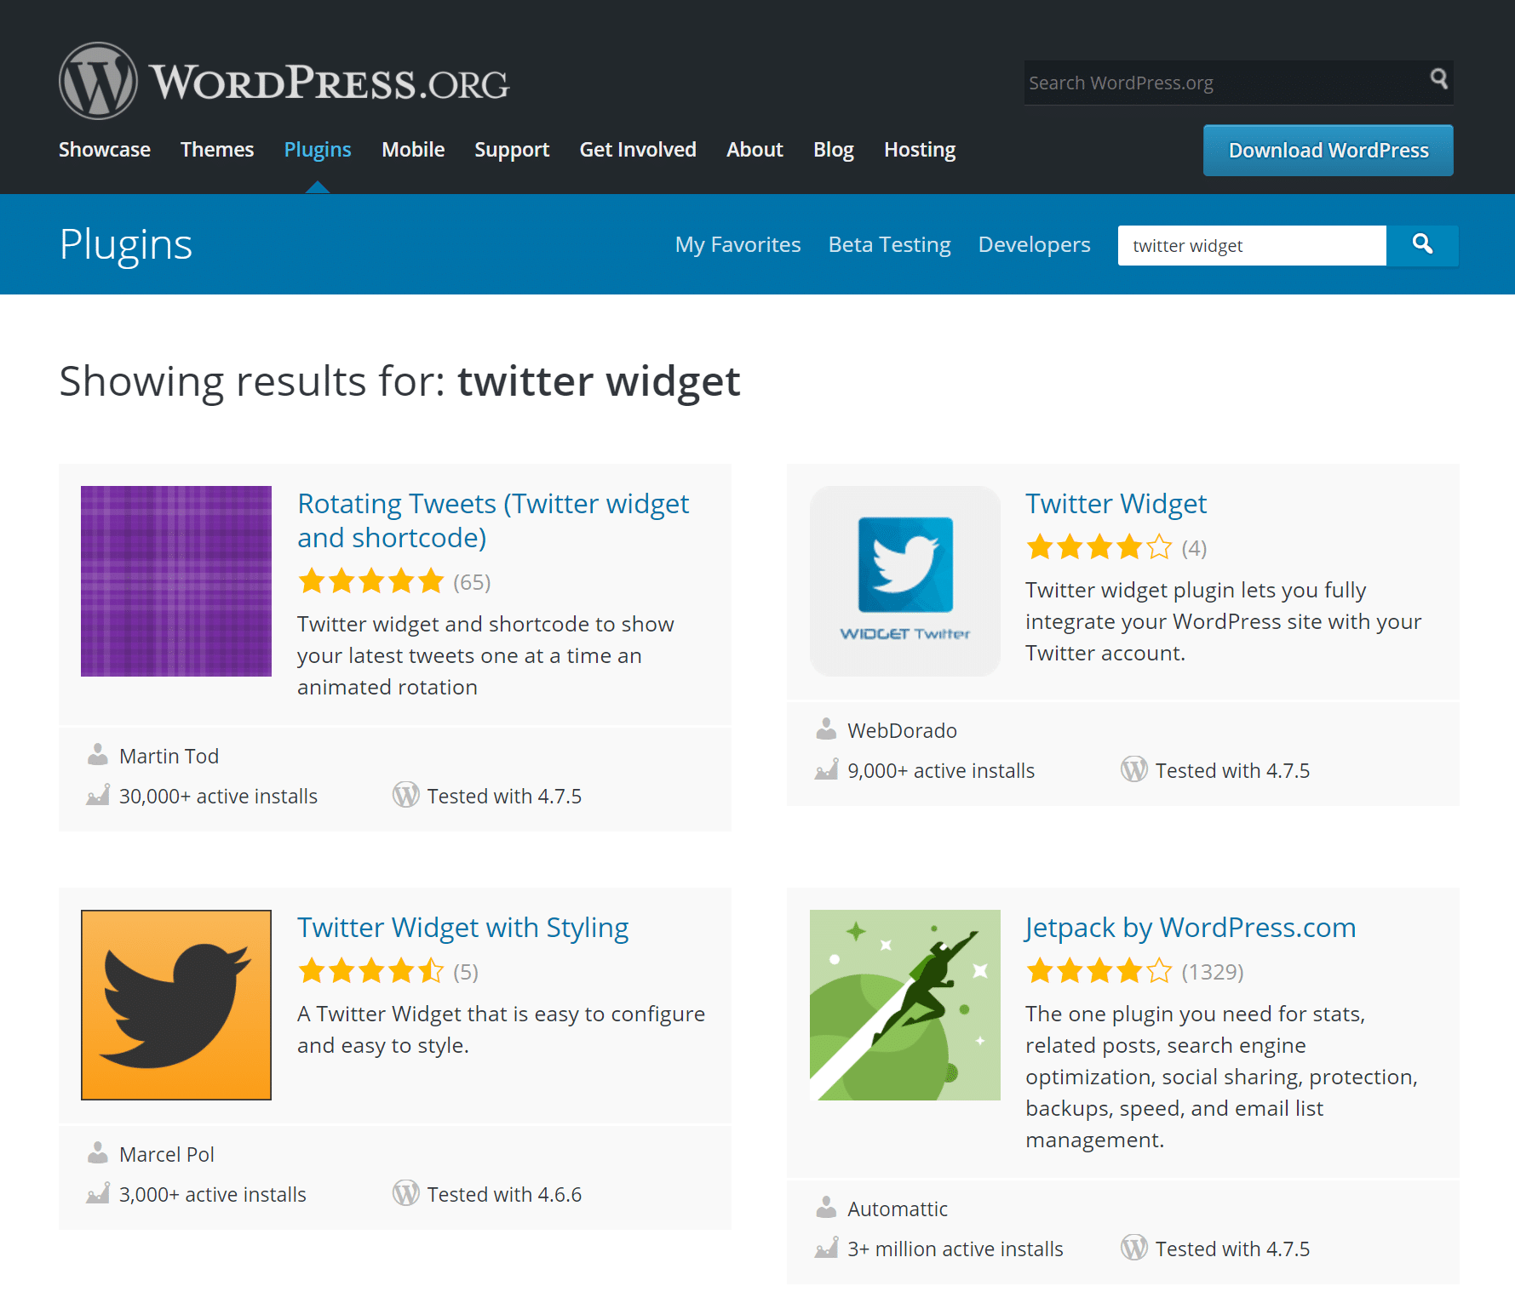Click the author icon next to Martin Tod
1515x1303 pixels.
(x=97, y=754)
